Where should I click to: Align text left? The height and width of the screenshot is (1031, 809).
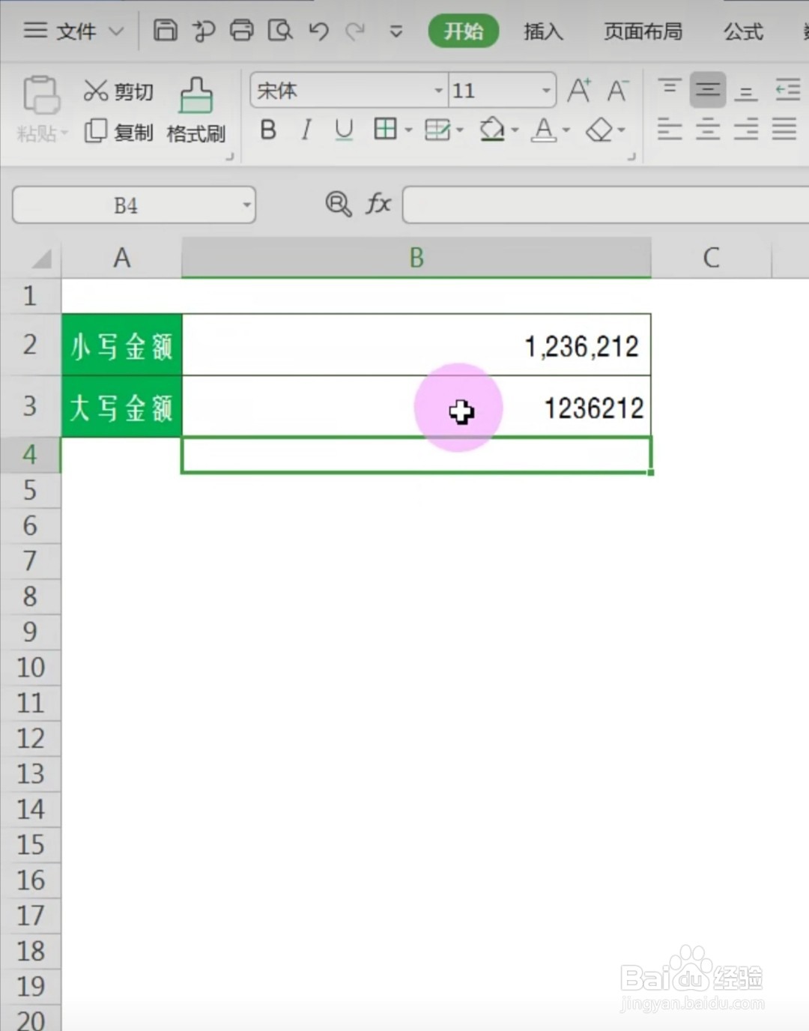[669, 130]
